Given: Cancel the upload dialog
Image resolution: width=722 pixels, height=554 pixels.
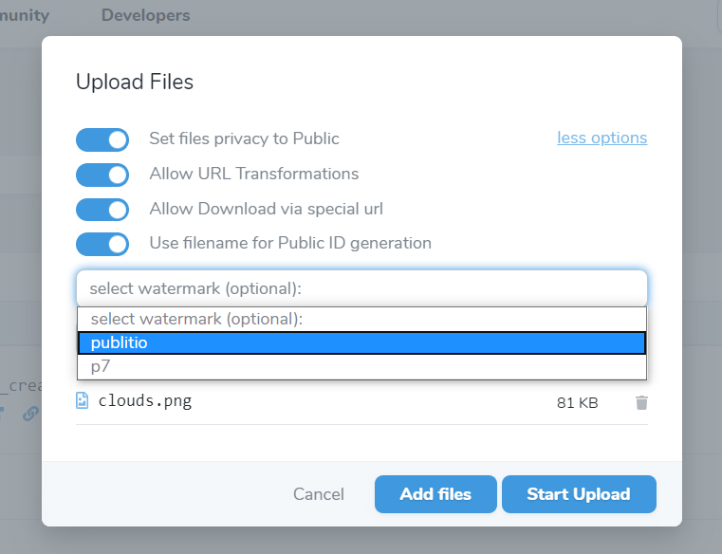Looking at the screenshot, I should click(319, 494).
